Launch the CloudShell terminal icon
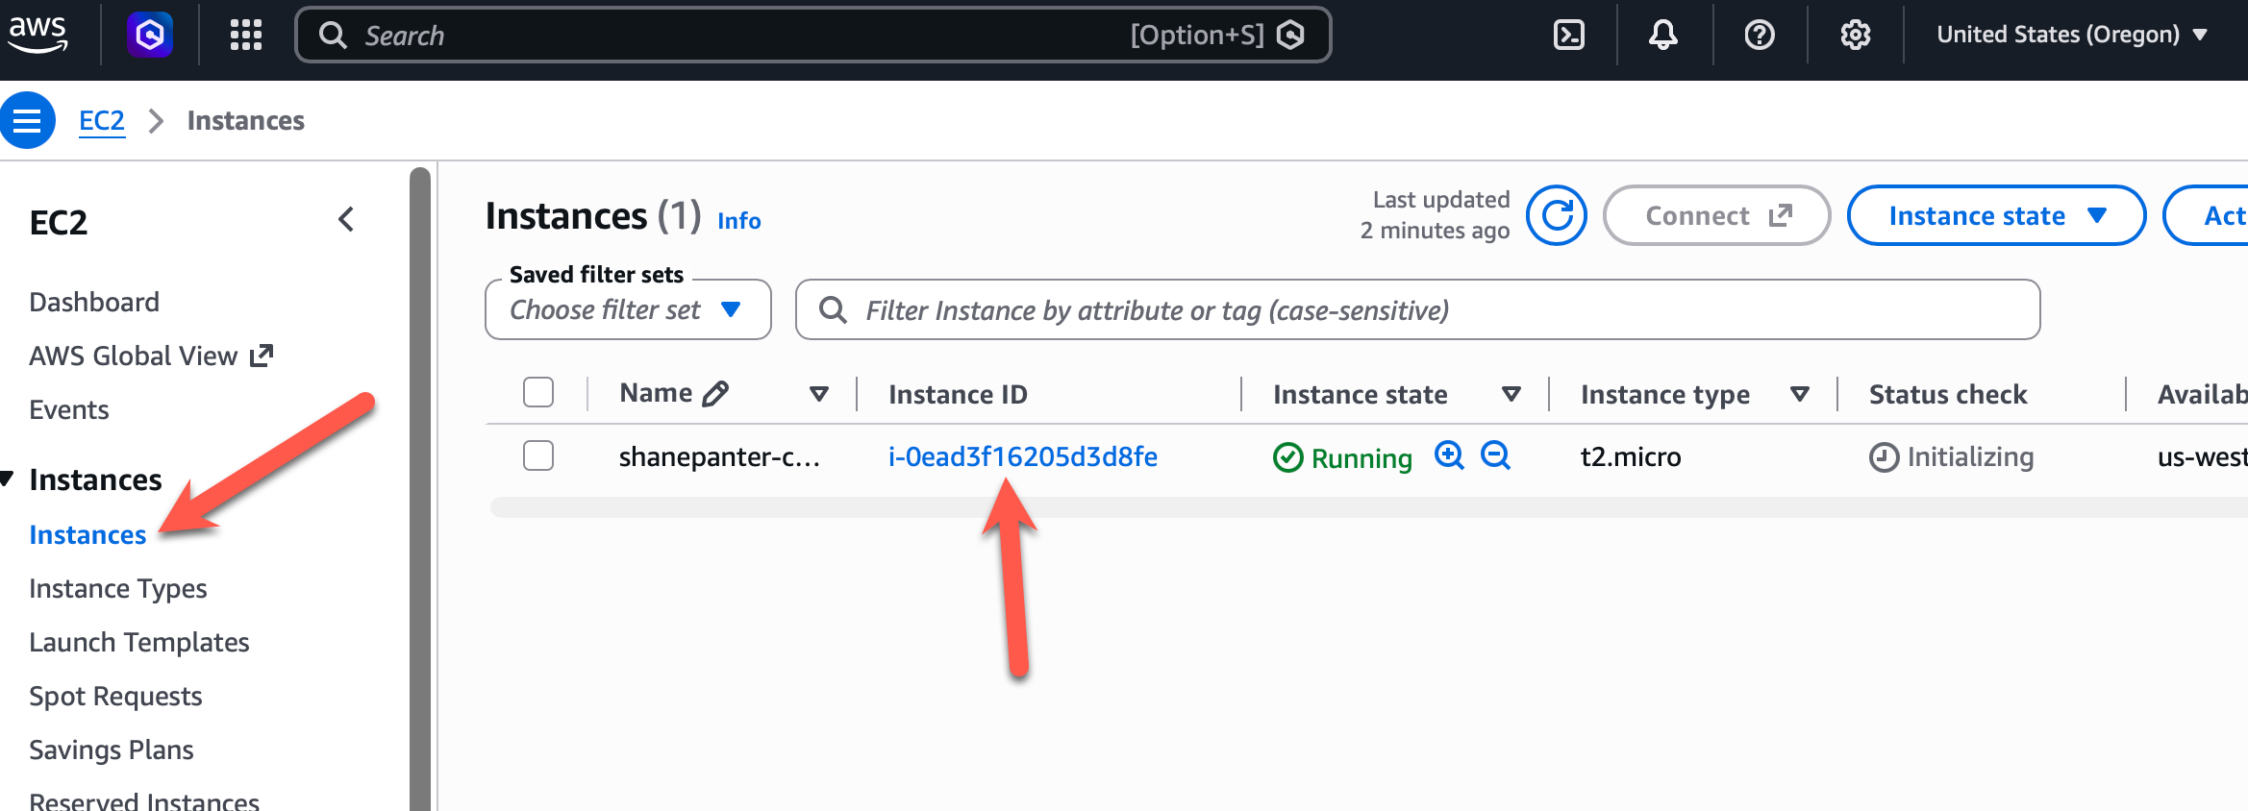The width and height of the screenshot is (2248, 811). point(1569,36)
